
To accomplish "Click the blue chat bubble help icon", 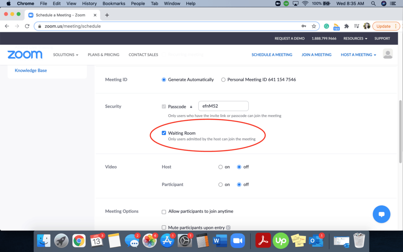I will pos(381,214).
